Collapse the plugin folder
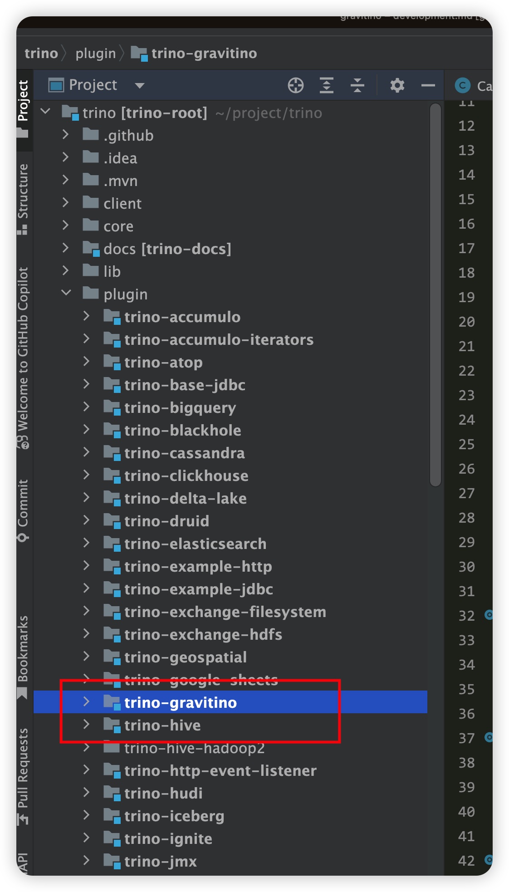 click(x=66, y=293)
